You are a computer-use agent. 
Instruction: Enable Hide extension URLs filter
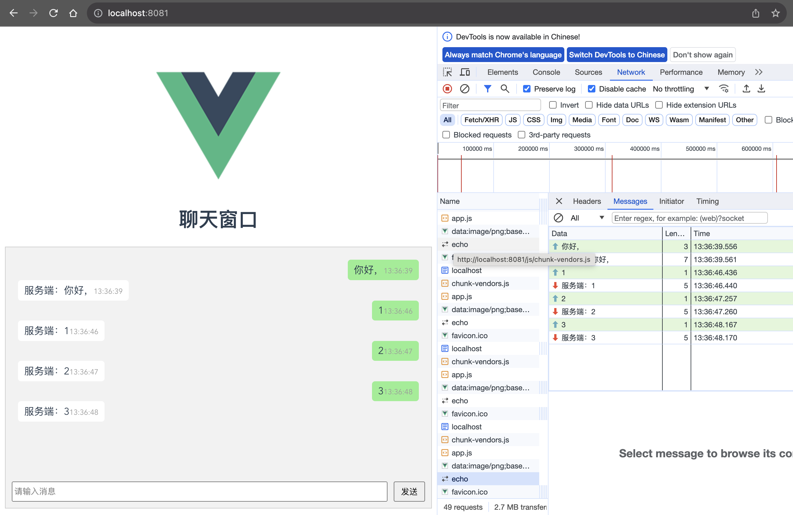pyautogui.click(x=659, y=105)
